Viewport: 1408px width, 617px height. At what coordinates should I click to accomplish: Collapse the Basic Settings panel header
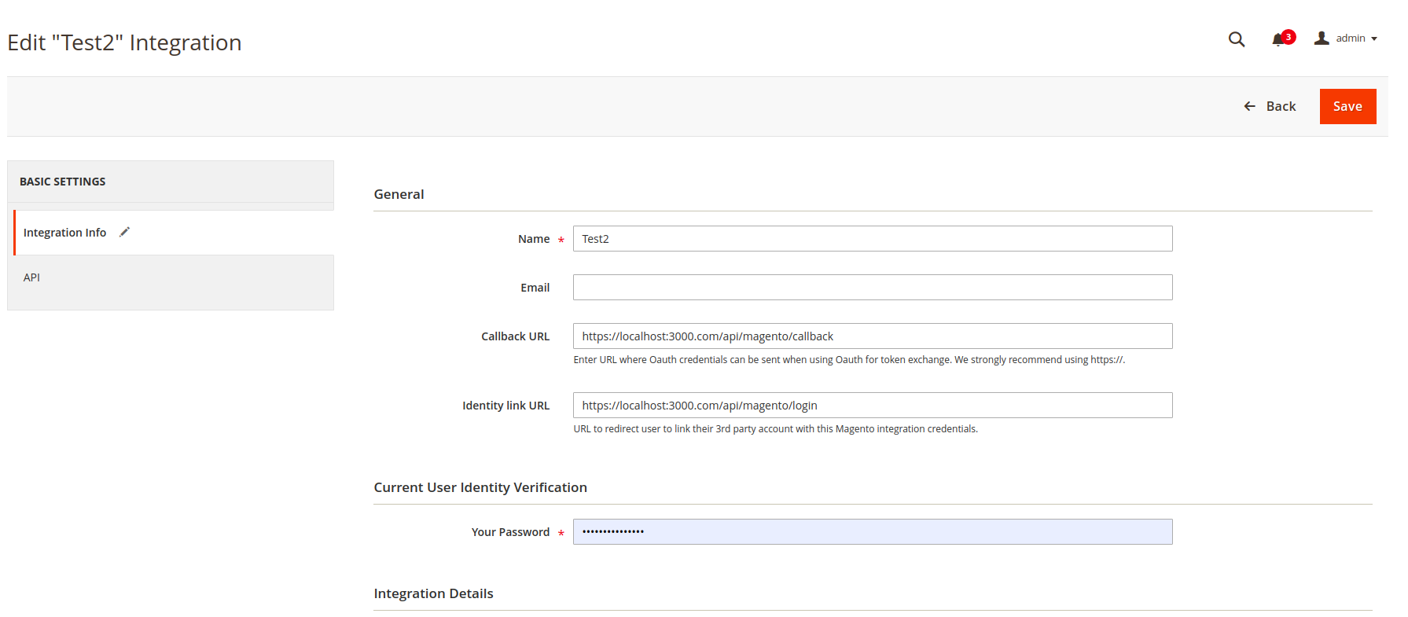pyautogui.click(x=171, y=182)
